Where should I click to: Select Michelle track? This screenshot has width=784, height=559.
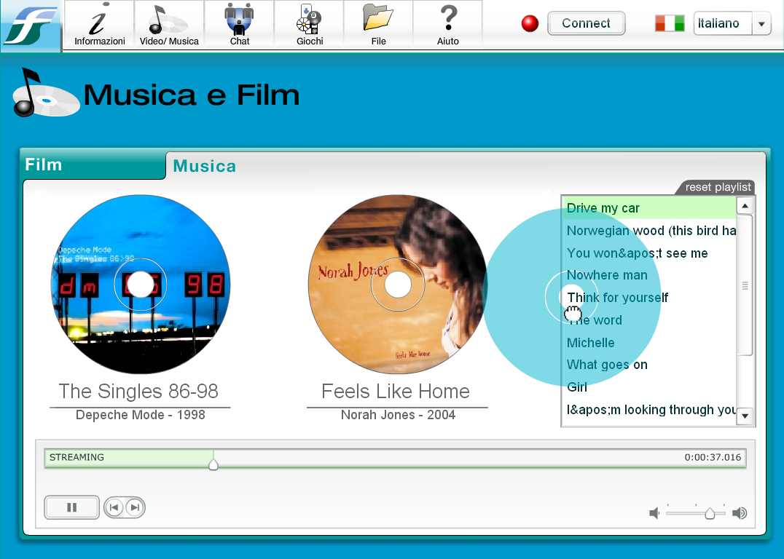pos(649,342)
